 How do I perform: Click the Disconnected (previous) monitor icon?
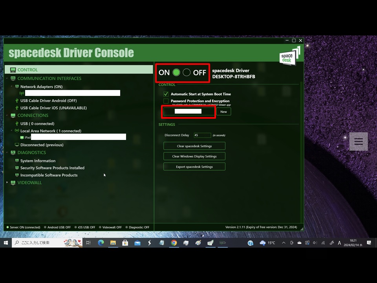17,145
